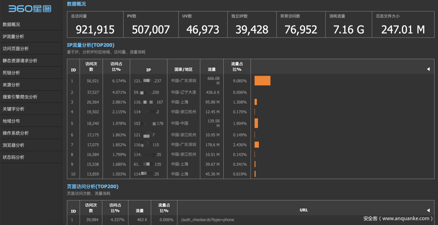The image size is (438, 225).
Task: Open 数据概况 in the sidebar
Action: pos(11,25)
